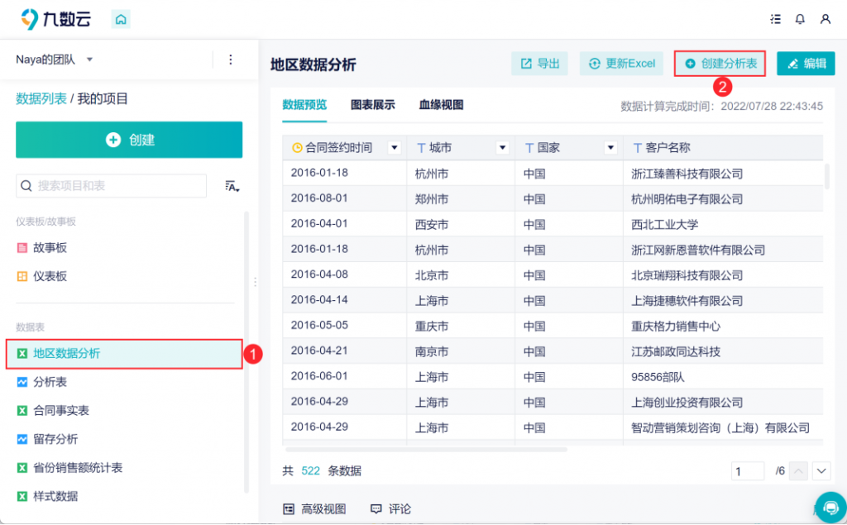Image resolution: width=847 pixels, height=525 pixels.
Task: Click the 创建分析表 button
Action: coord(720,64)
